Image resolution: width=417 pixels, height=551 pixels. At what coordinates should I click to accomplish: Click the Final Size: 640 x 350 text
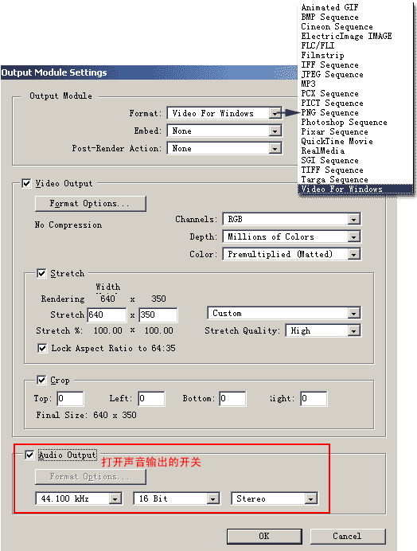pos(87,415)
